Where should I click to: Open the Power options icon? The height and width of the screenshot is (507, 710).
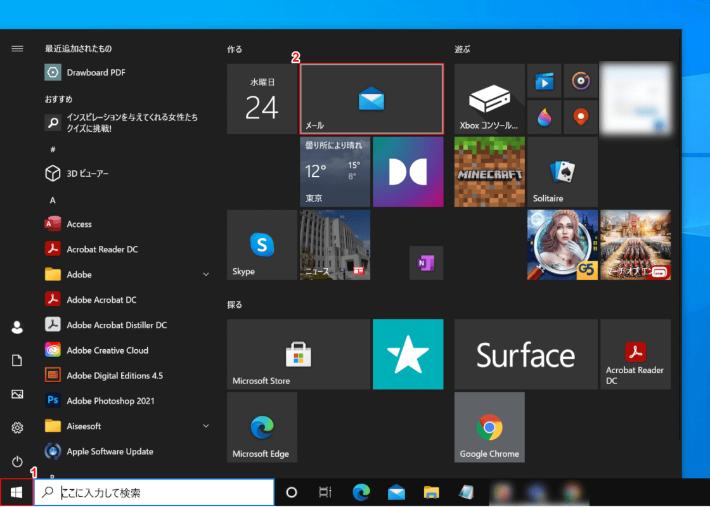[x=17, y=461]
